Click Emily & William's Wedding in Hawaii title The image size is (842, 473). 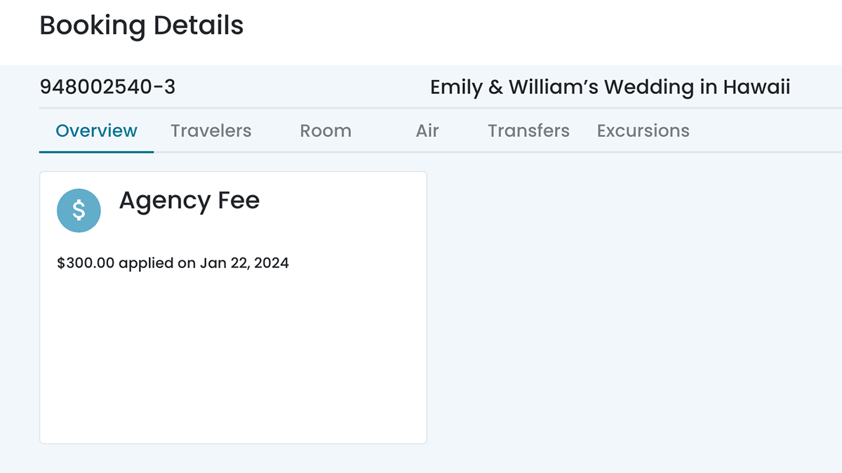click(610, 87)
